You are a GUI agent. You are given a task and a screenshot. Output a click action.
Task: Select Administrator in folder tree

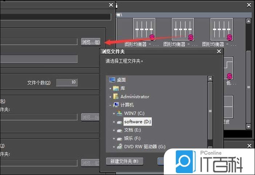[x=135, y=97]
